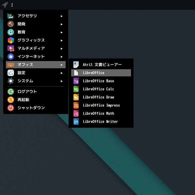
Task: Choose 再起動 from the menu
Action: [36, 100]
